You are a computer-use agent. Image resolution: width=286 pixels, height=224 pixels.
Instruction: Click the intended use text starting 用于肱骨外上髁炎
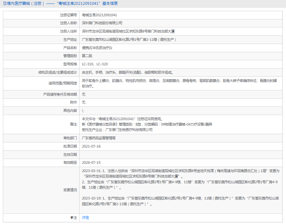(179, 83)
